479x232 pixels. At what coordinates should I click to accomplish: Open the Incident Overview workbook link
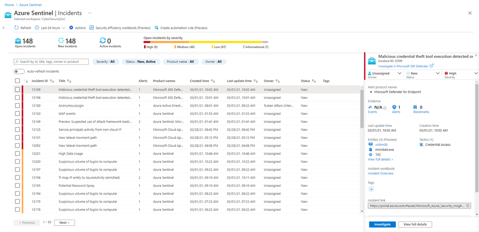point(381,173)
